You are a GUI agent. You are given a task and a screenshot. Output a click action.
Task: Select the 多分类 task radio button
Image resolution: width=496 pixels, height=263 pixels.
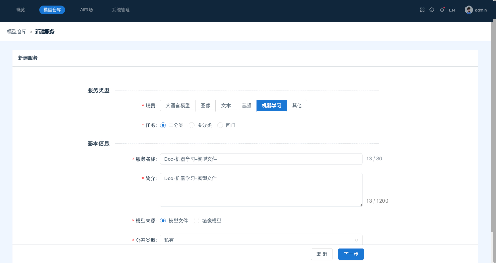click(191, 125)
